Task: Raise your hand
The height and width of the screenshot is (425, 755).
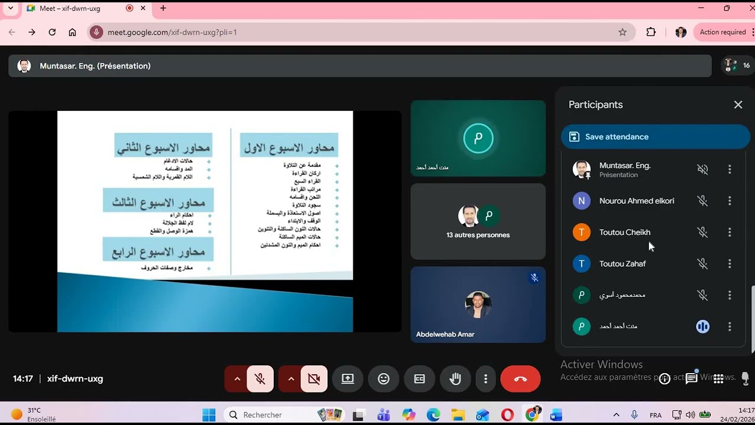Action: point(455,379)
